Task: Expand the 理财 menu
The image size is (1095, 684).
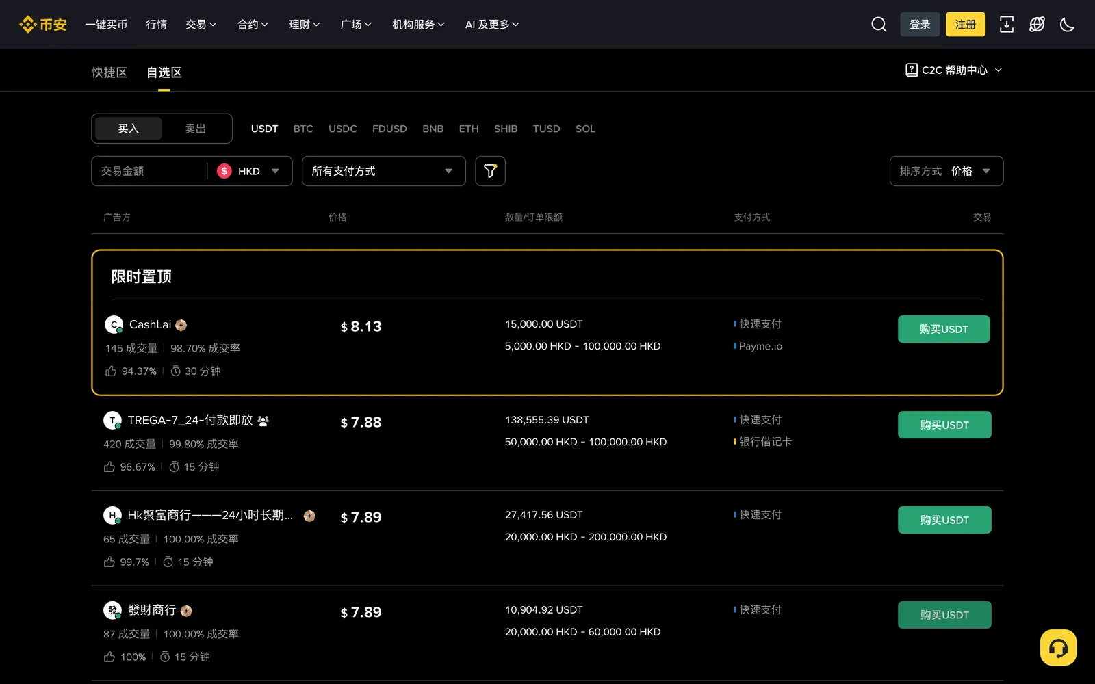Action: (x=305, y=25)
